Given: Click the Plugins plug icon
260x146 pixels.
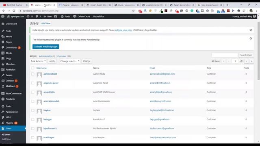Looking at the screenshot, I should tap(3, 123).
